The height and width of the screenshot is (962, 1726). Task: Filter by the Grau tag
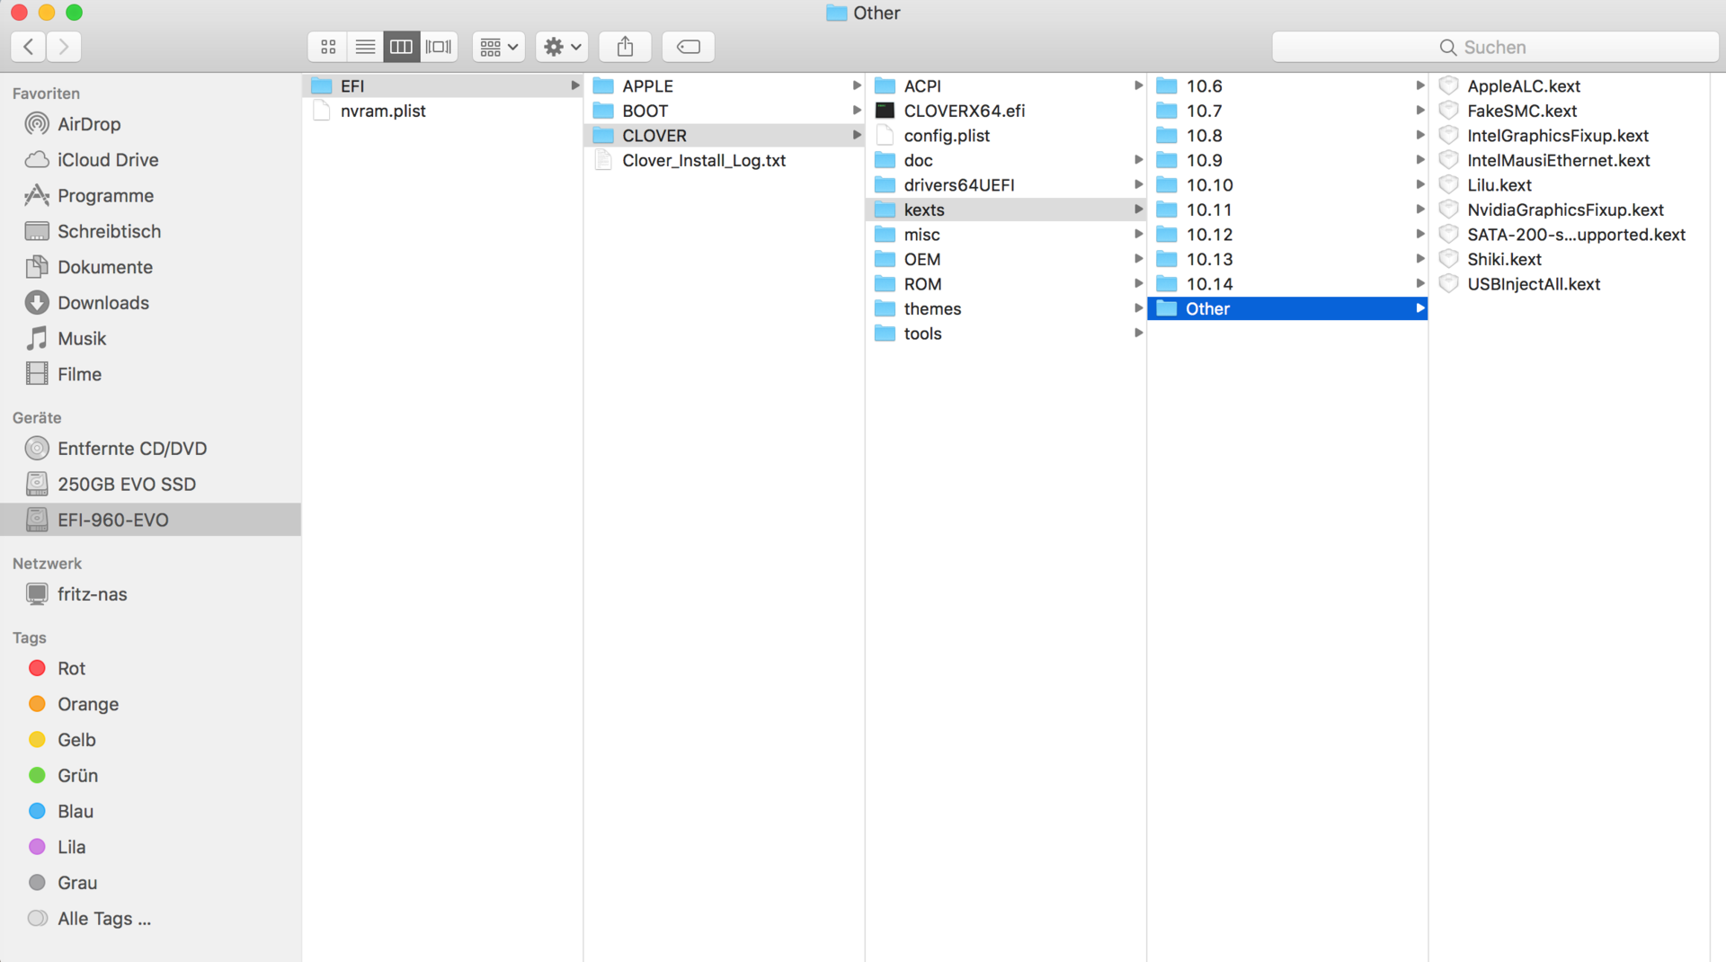(151, 883)
